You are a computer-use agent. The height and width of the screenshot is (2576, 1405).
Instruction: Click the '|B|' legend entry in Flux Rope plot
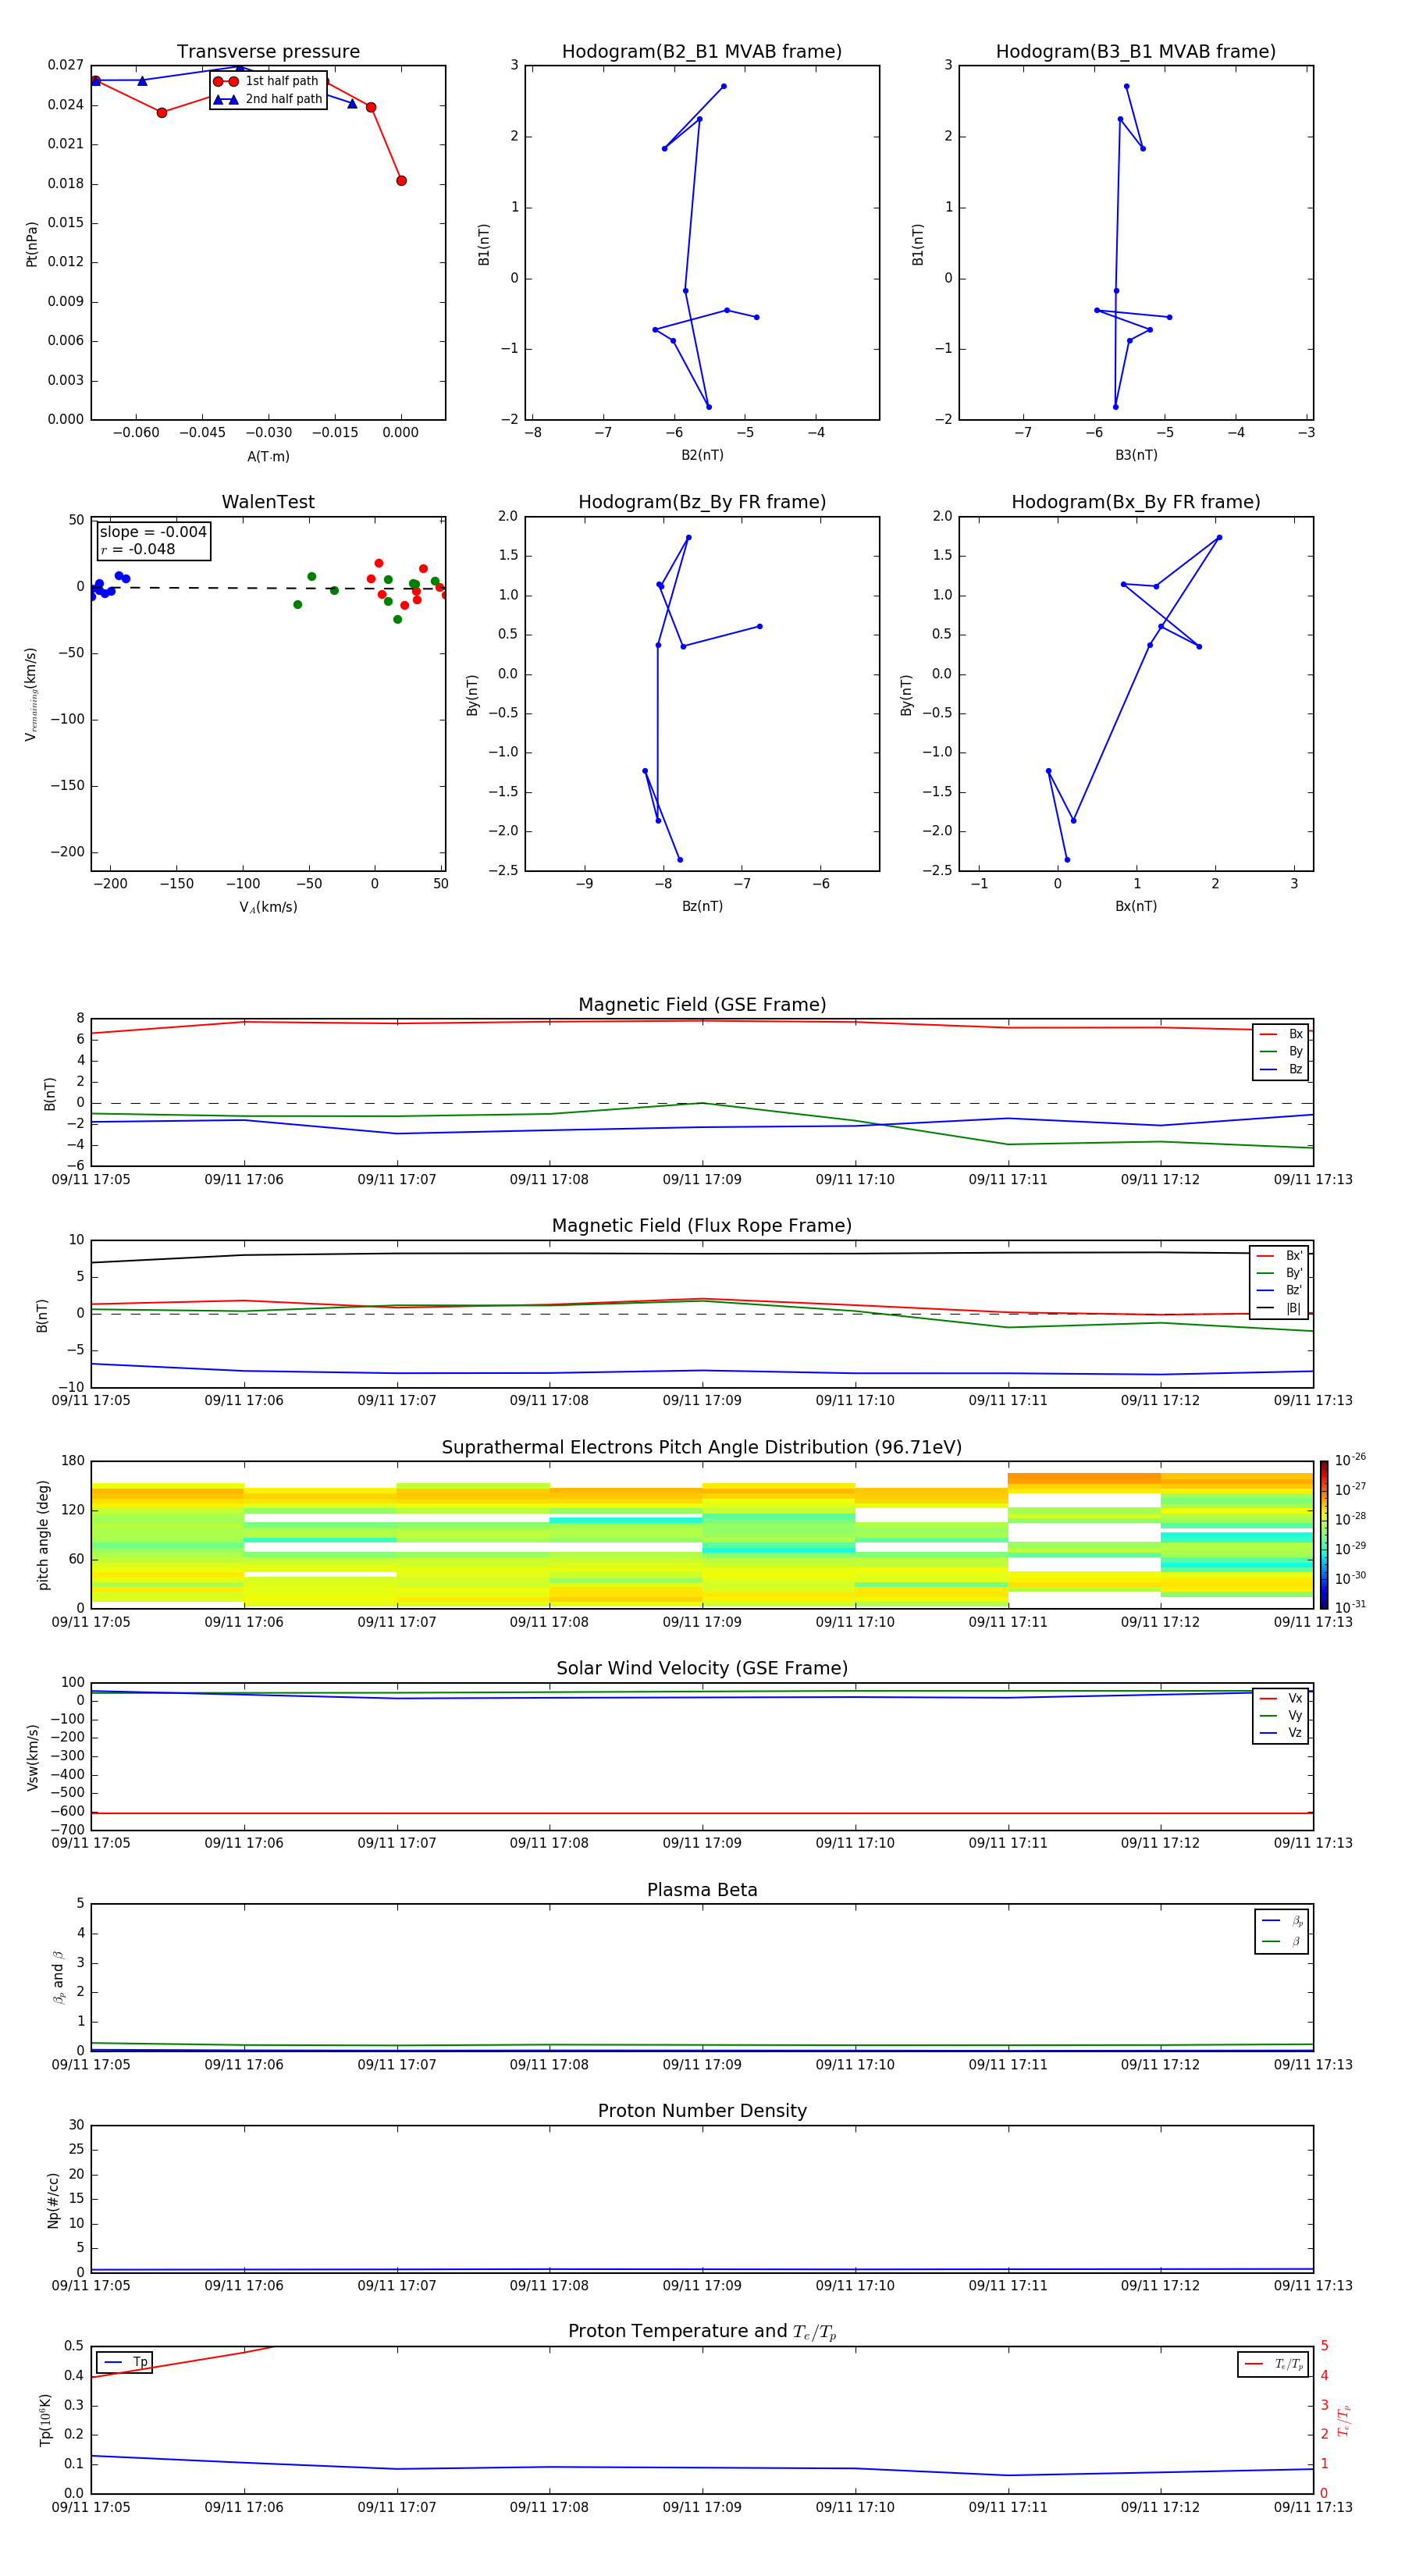pos(1280,1308)
